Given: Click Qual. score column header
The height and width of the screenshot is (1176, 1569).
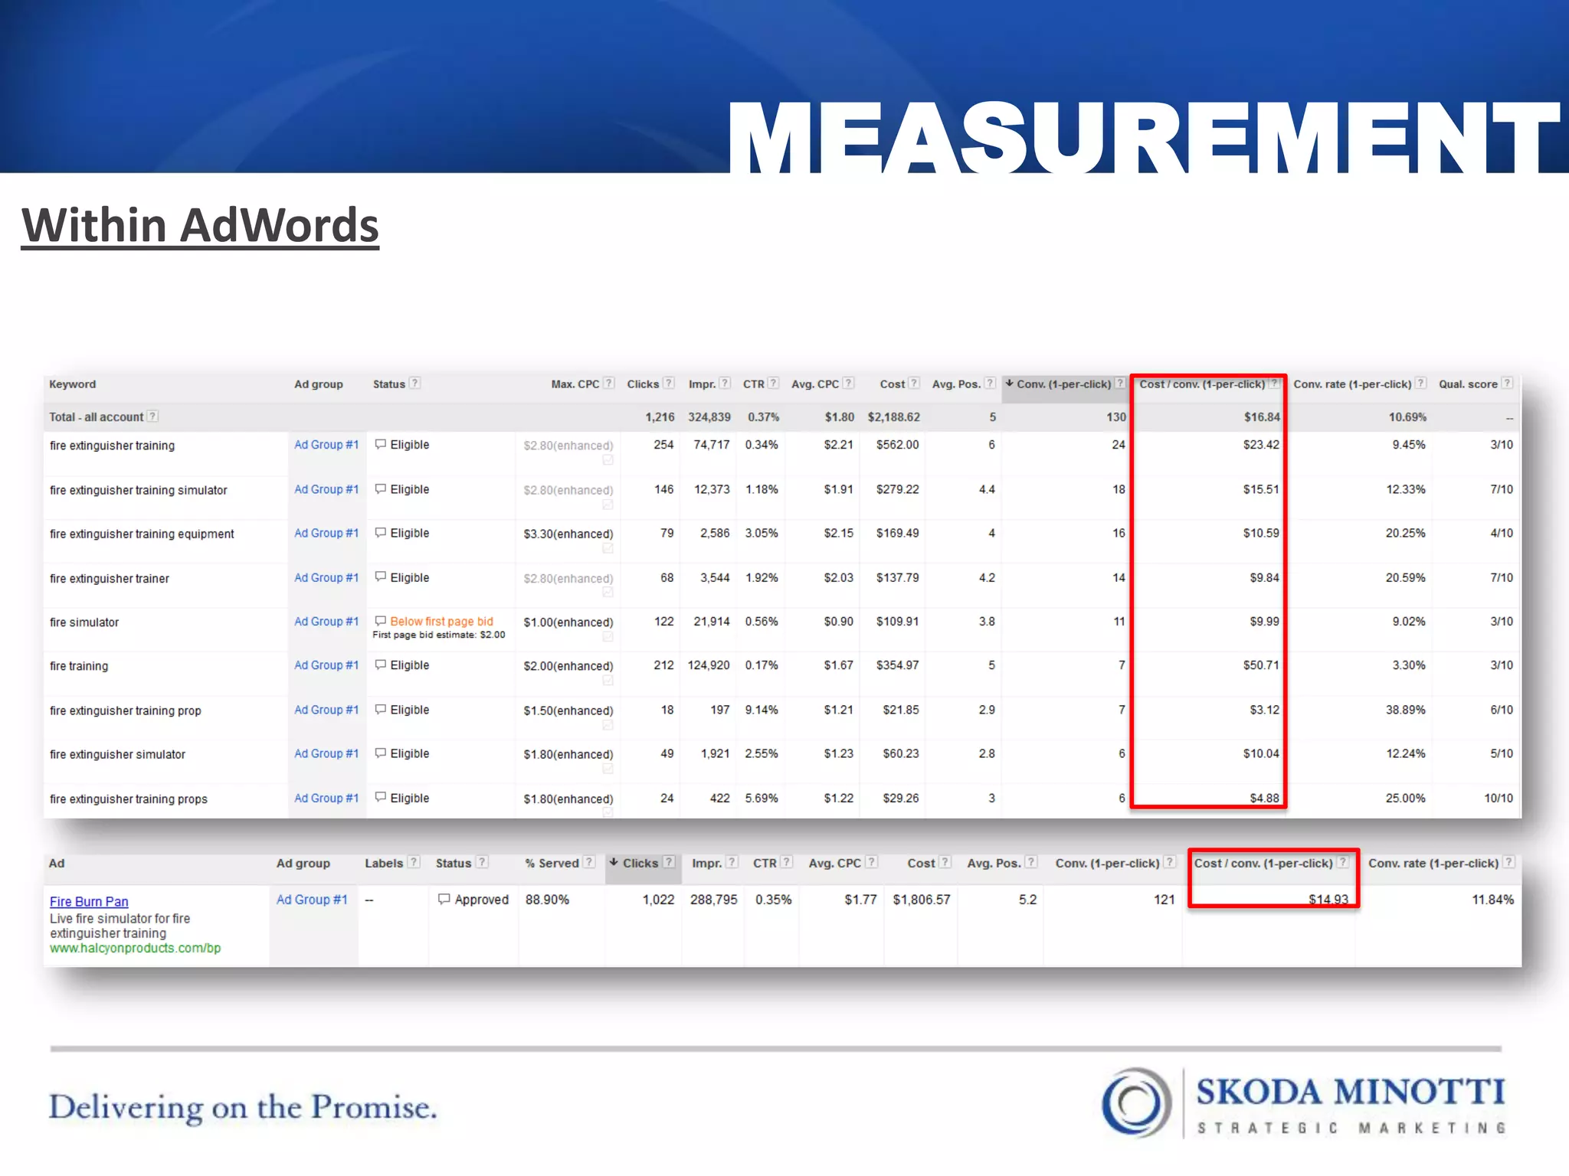Looking at the screenshot, I should pyautogui.click(x=1468, y=384).
